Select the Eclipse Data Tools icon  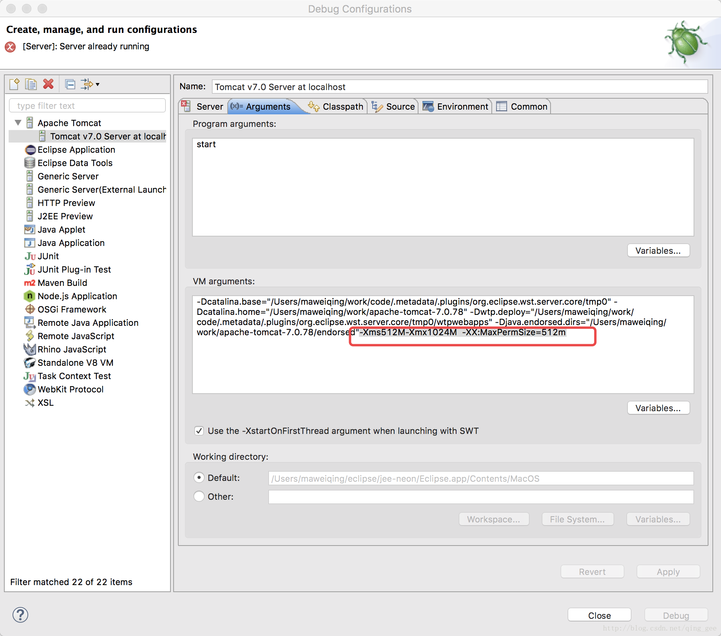point(30,163)
